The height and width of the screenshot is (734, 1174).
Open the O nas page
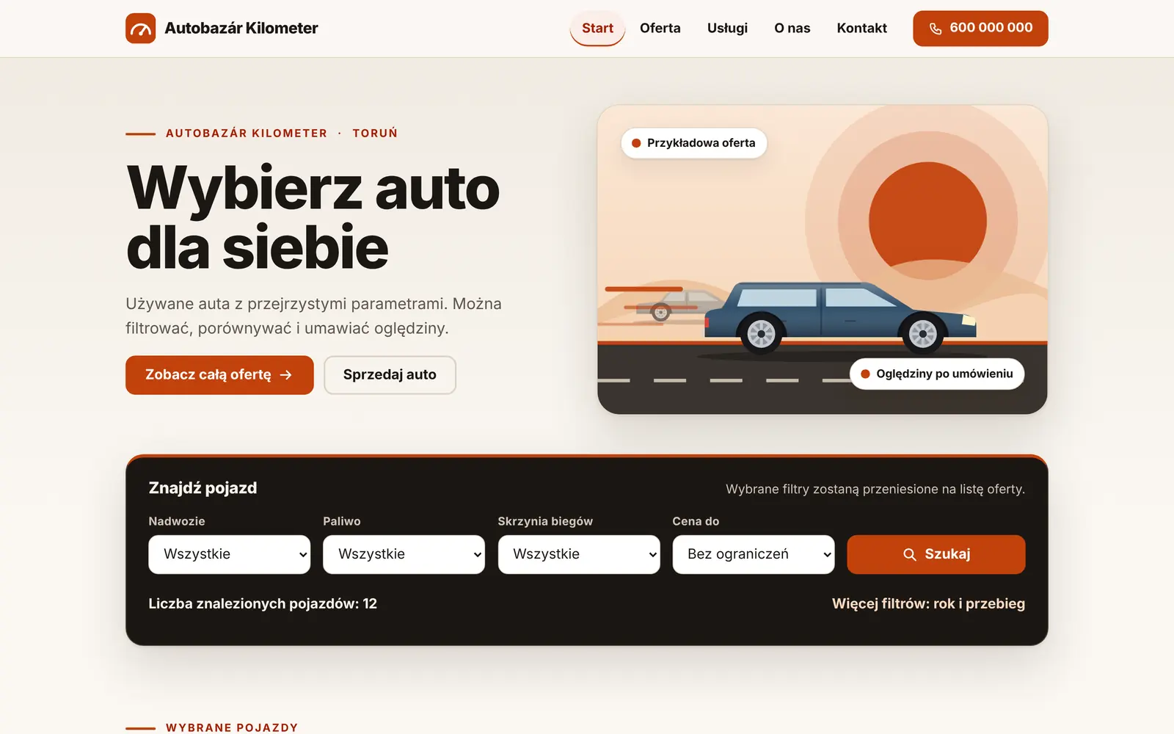coord(792,28)
